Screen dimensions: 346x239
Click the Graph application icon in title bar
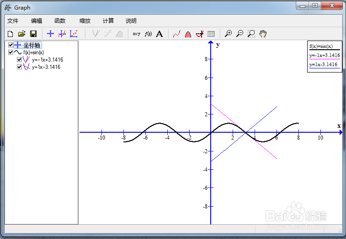(x=8, y=8)
